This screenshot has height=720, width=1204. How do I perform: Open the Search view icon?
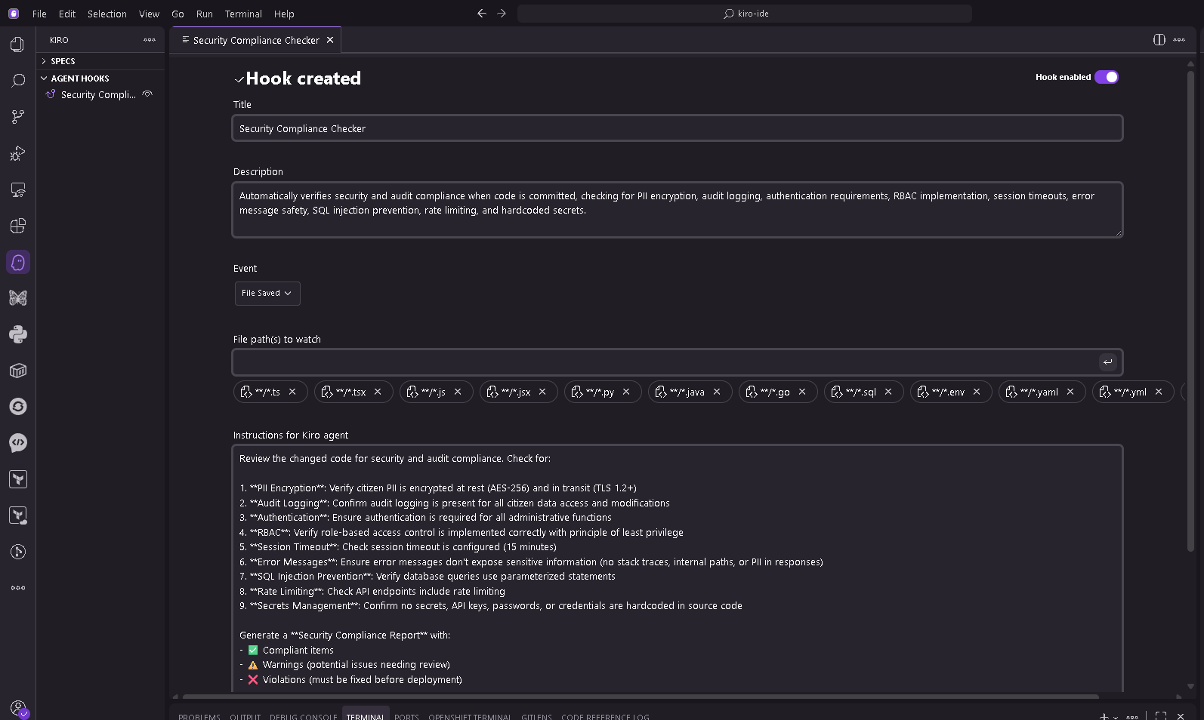(x=17, y=81)
